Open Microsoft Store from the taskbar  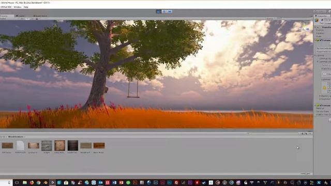point(66,182)
